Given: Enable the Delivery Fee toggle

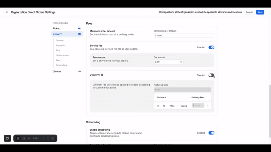Looking at the screenshot, I should (211, 75).
